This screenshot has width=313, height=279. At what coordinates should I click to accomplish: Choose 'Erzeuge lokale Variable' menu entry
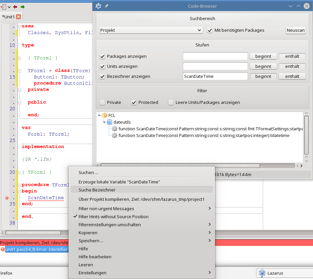[x=119, y=182]
